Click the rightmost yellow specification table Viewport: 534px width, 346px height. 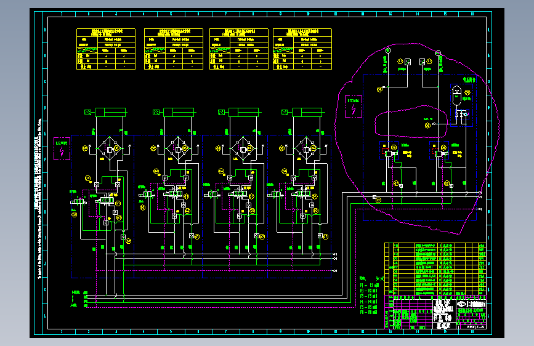click(302, 49)
